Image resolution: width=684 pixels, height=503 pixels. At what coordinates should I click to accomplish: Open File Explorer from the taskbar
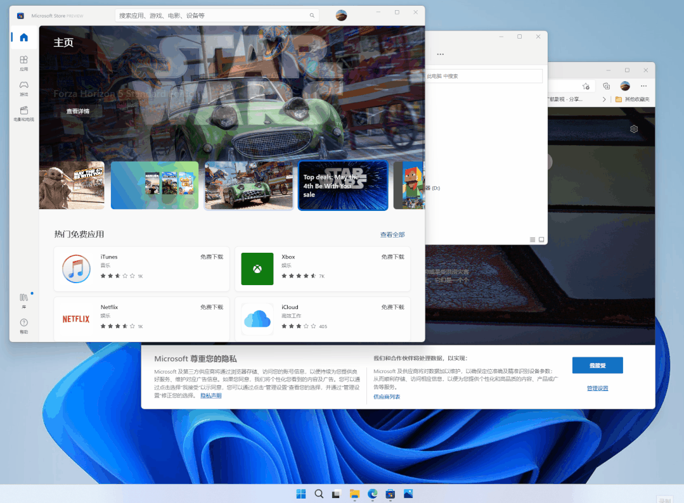(x=354, y=494)
